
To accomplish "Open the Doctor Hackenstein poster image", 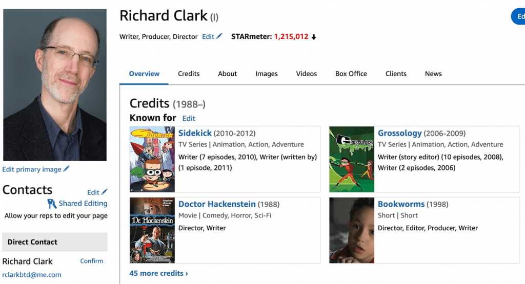I will tap(152, 230).
